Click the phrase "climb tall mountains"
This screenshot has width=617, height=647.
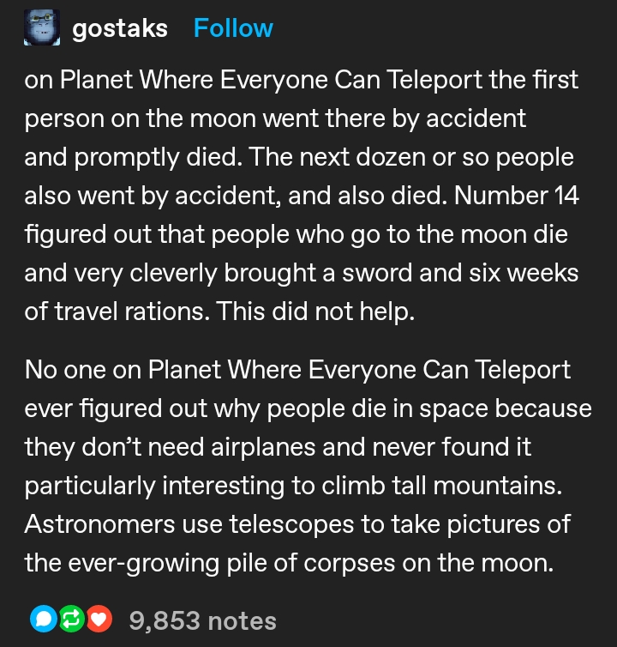click(x=442, y=486)
